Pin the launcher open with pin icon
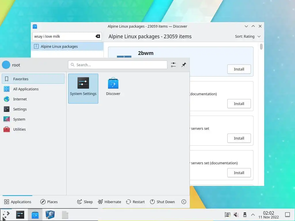The height and width of the screenshot is (221, 295). 184,65
